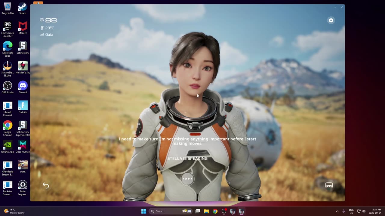Click the voice waveform microphone button
This screenshot has height=216, width=385.
(187, 179)
